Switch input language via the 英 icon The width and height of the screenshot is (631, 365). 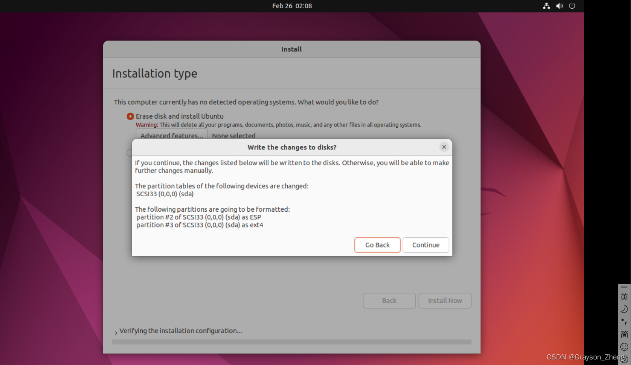coord(624,297)
